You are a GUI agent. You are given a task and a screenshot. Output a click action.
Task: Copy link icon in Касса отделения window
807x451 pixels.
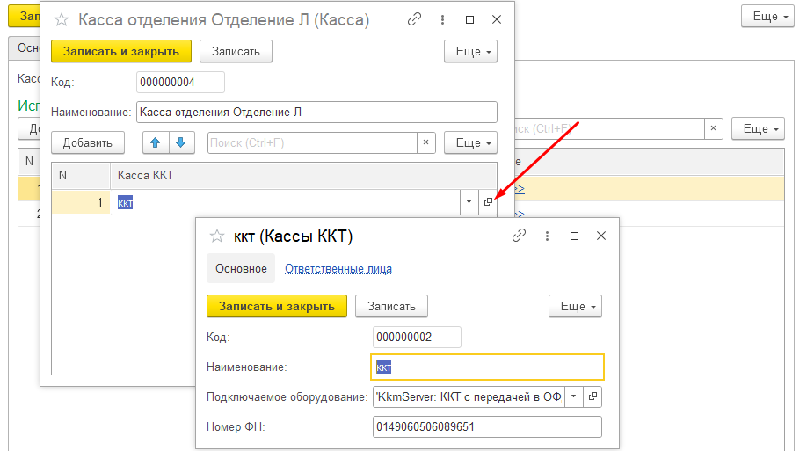[x=414, y=19]
